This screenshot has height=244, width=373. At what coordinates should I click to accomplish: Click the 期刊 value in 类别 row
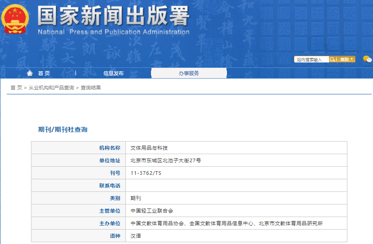click(136, 198)
